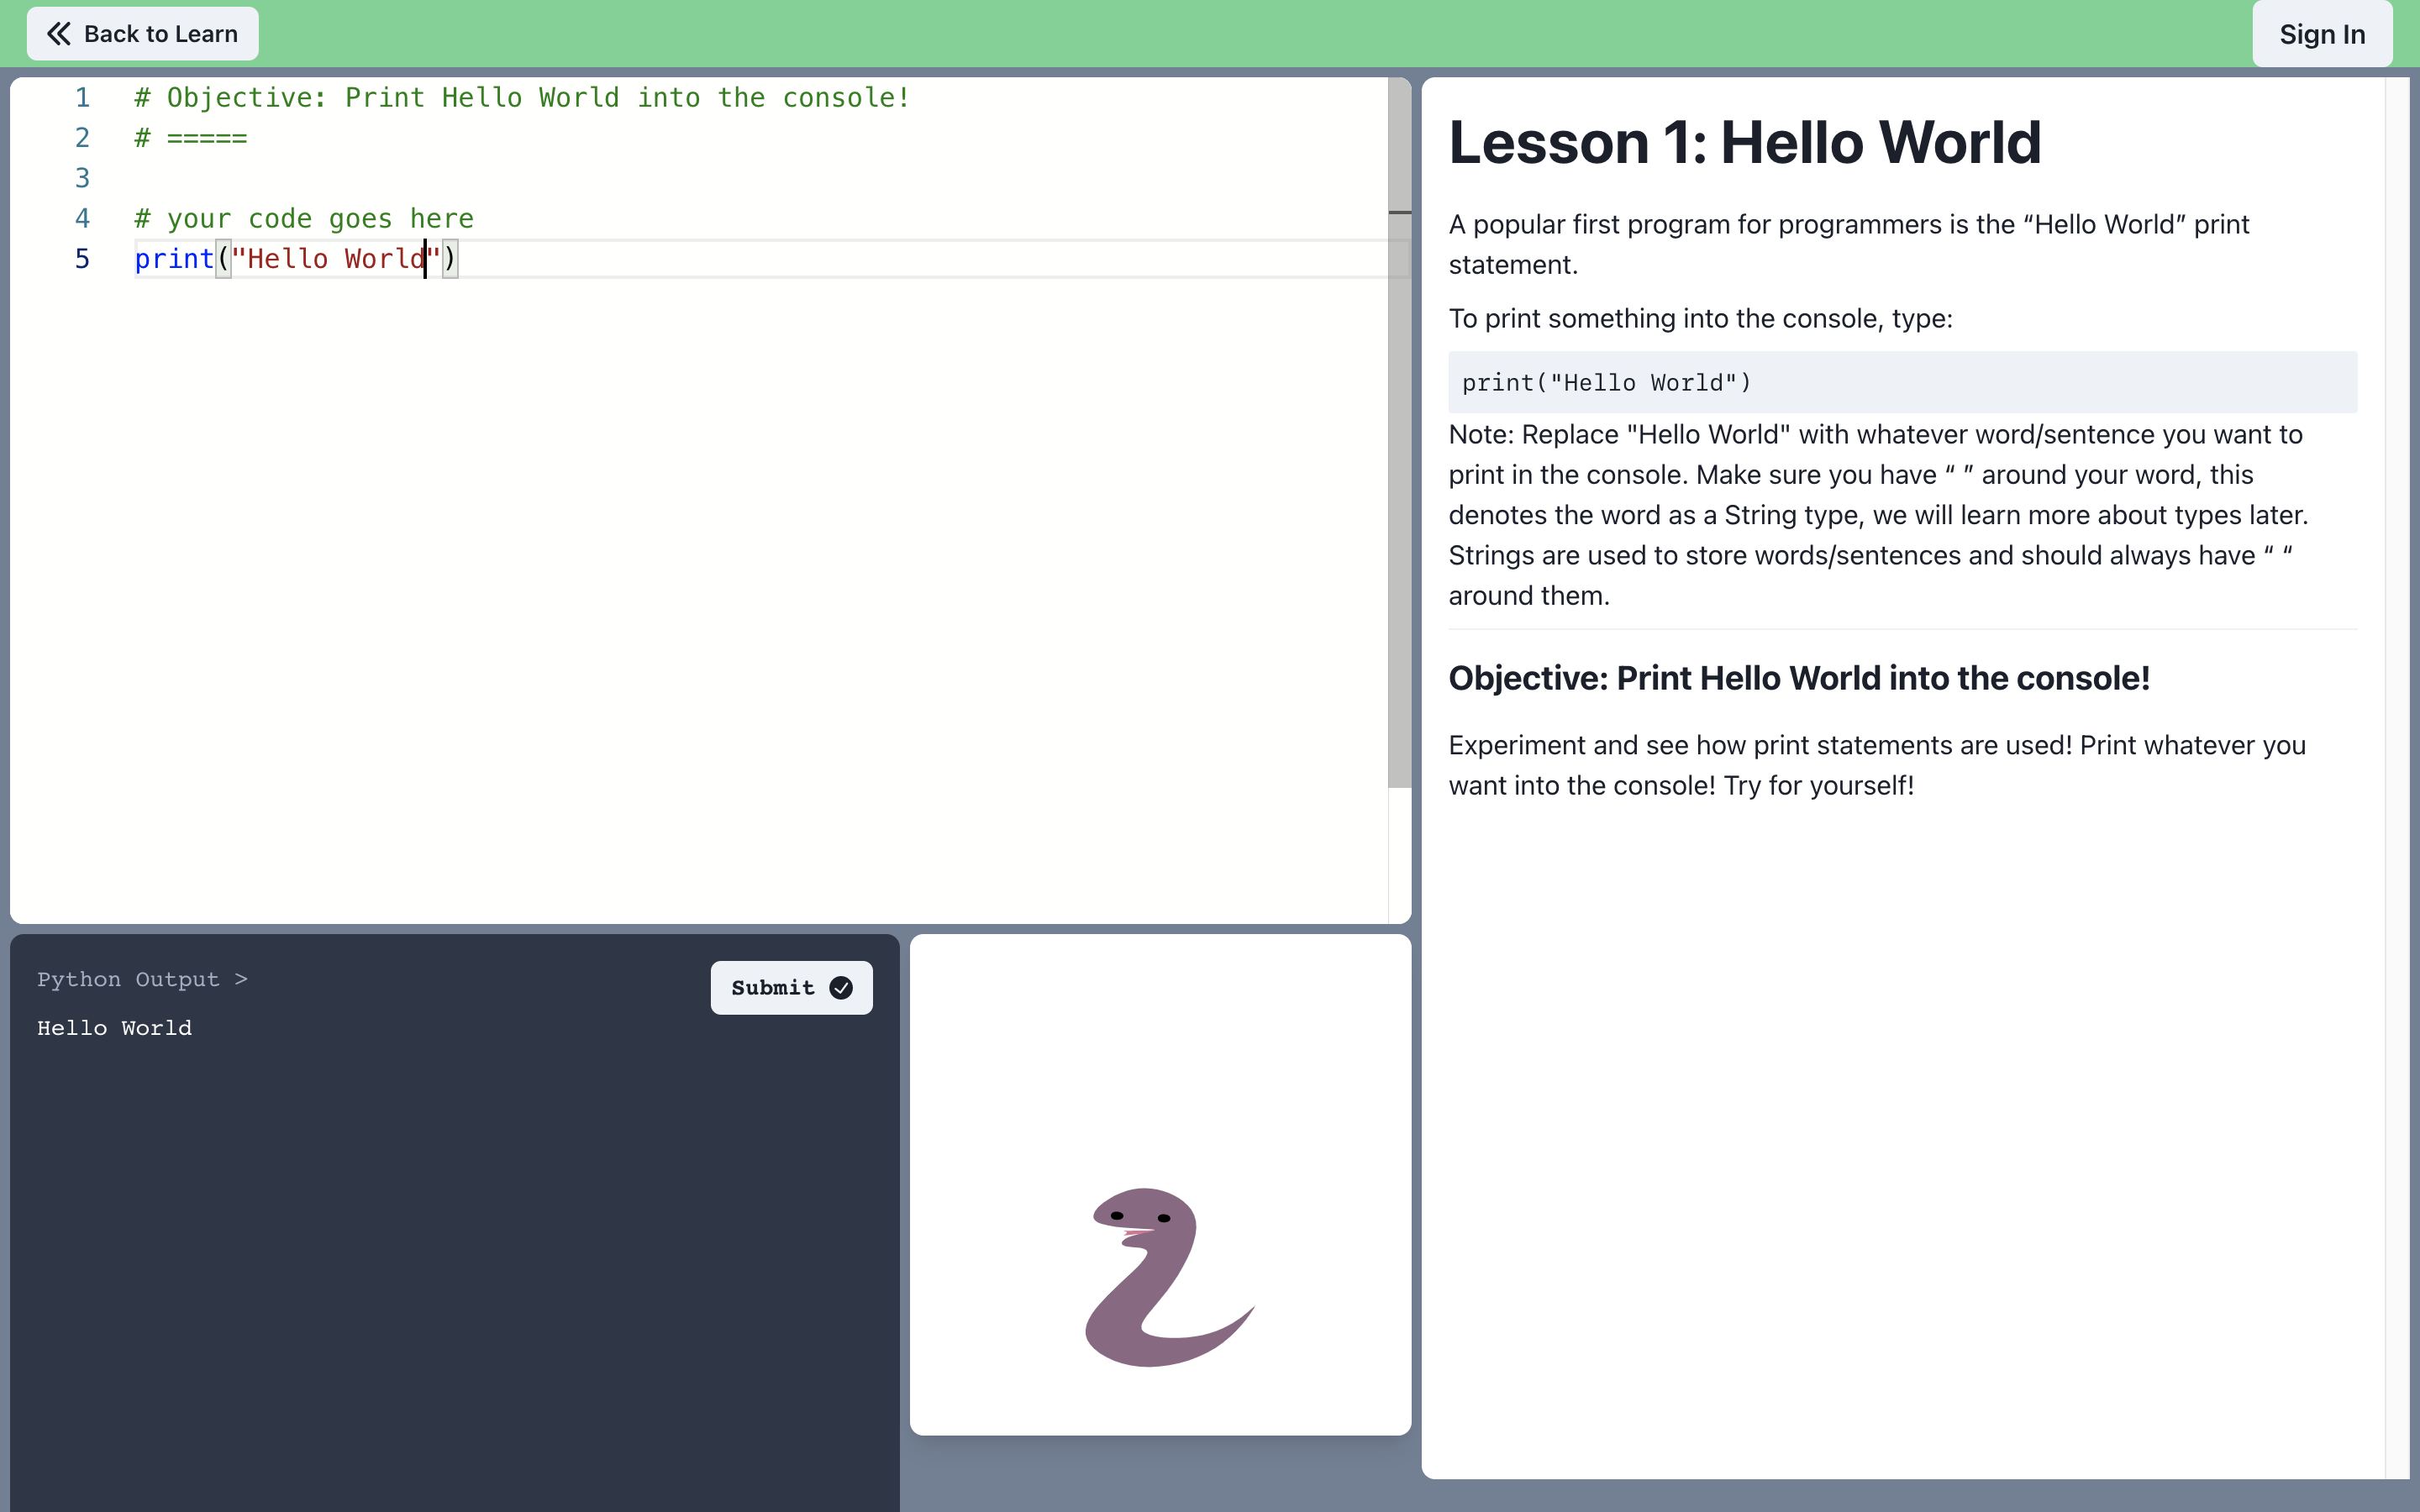The width and height of the screenshot is (2420, 1512).
Task: Click the Hello World console output text
Action: [114, 1028]
